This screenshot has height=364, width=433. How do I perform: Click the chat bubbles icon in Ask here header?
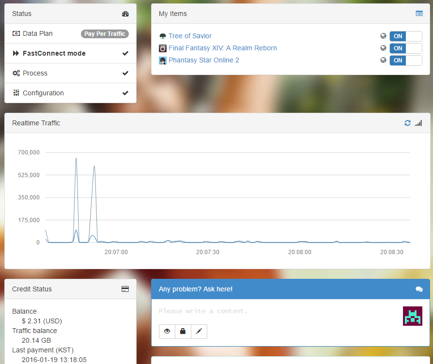pyautogui.click(x=419, y=289)
